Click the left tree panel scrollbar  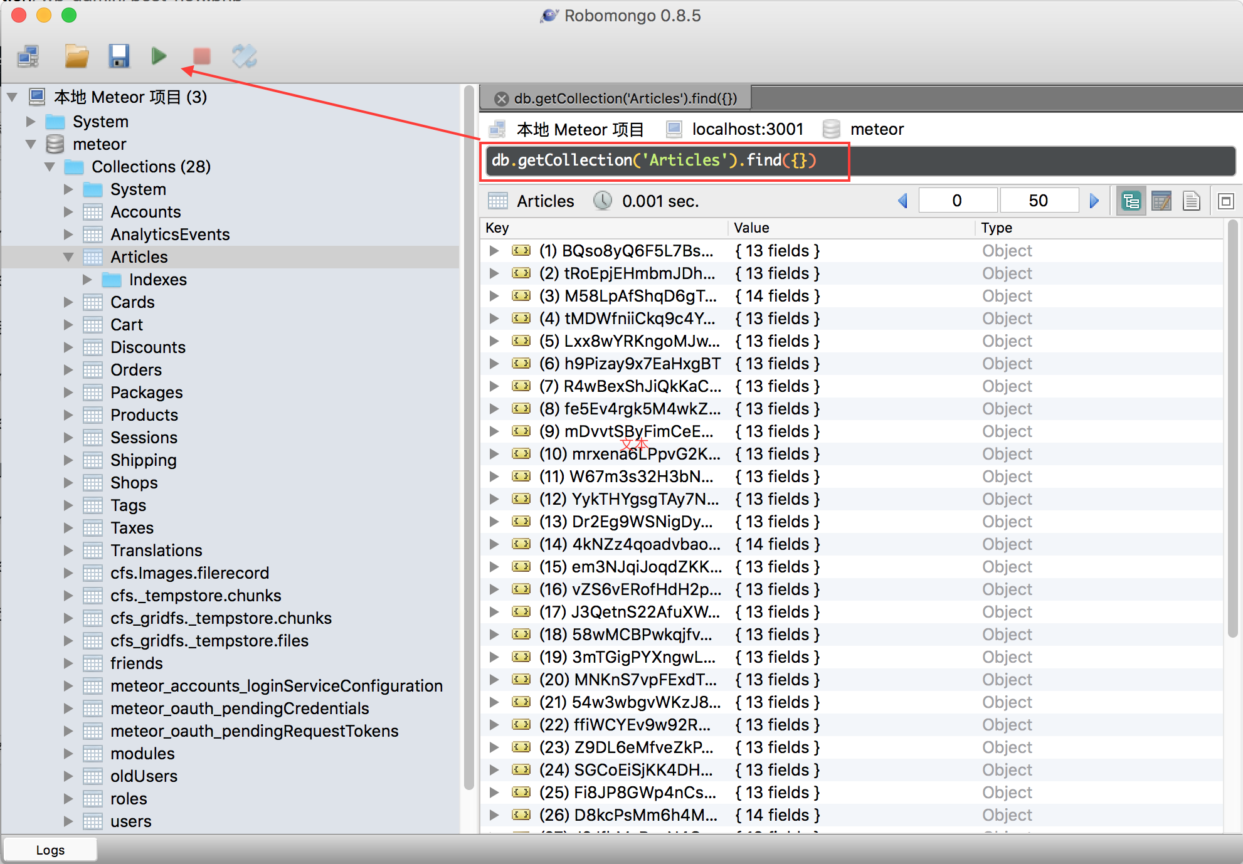pyautogui.click(x=468, y=439)
